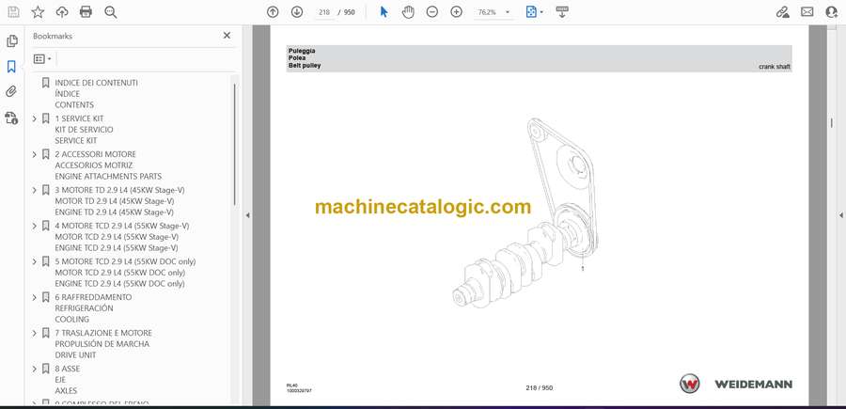This screenshot has height=409, width=846.
Task: Expand 5 MOTORE TCD DOC only bookmark
Action: pyautogui.click(x=35, y=261)
